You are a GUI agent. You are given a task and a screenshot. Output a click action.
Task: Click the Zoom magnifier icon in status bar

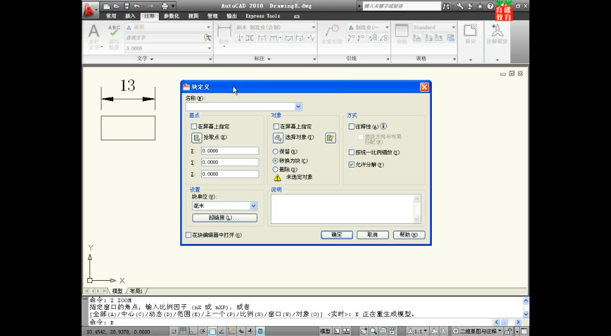(373, 331)
